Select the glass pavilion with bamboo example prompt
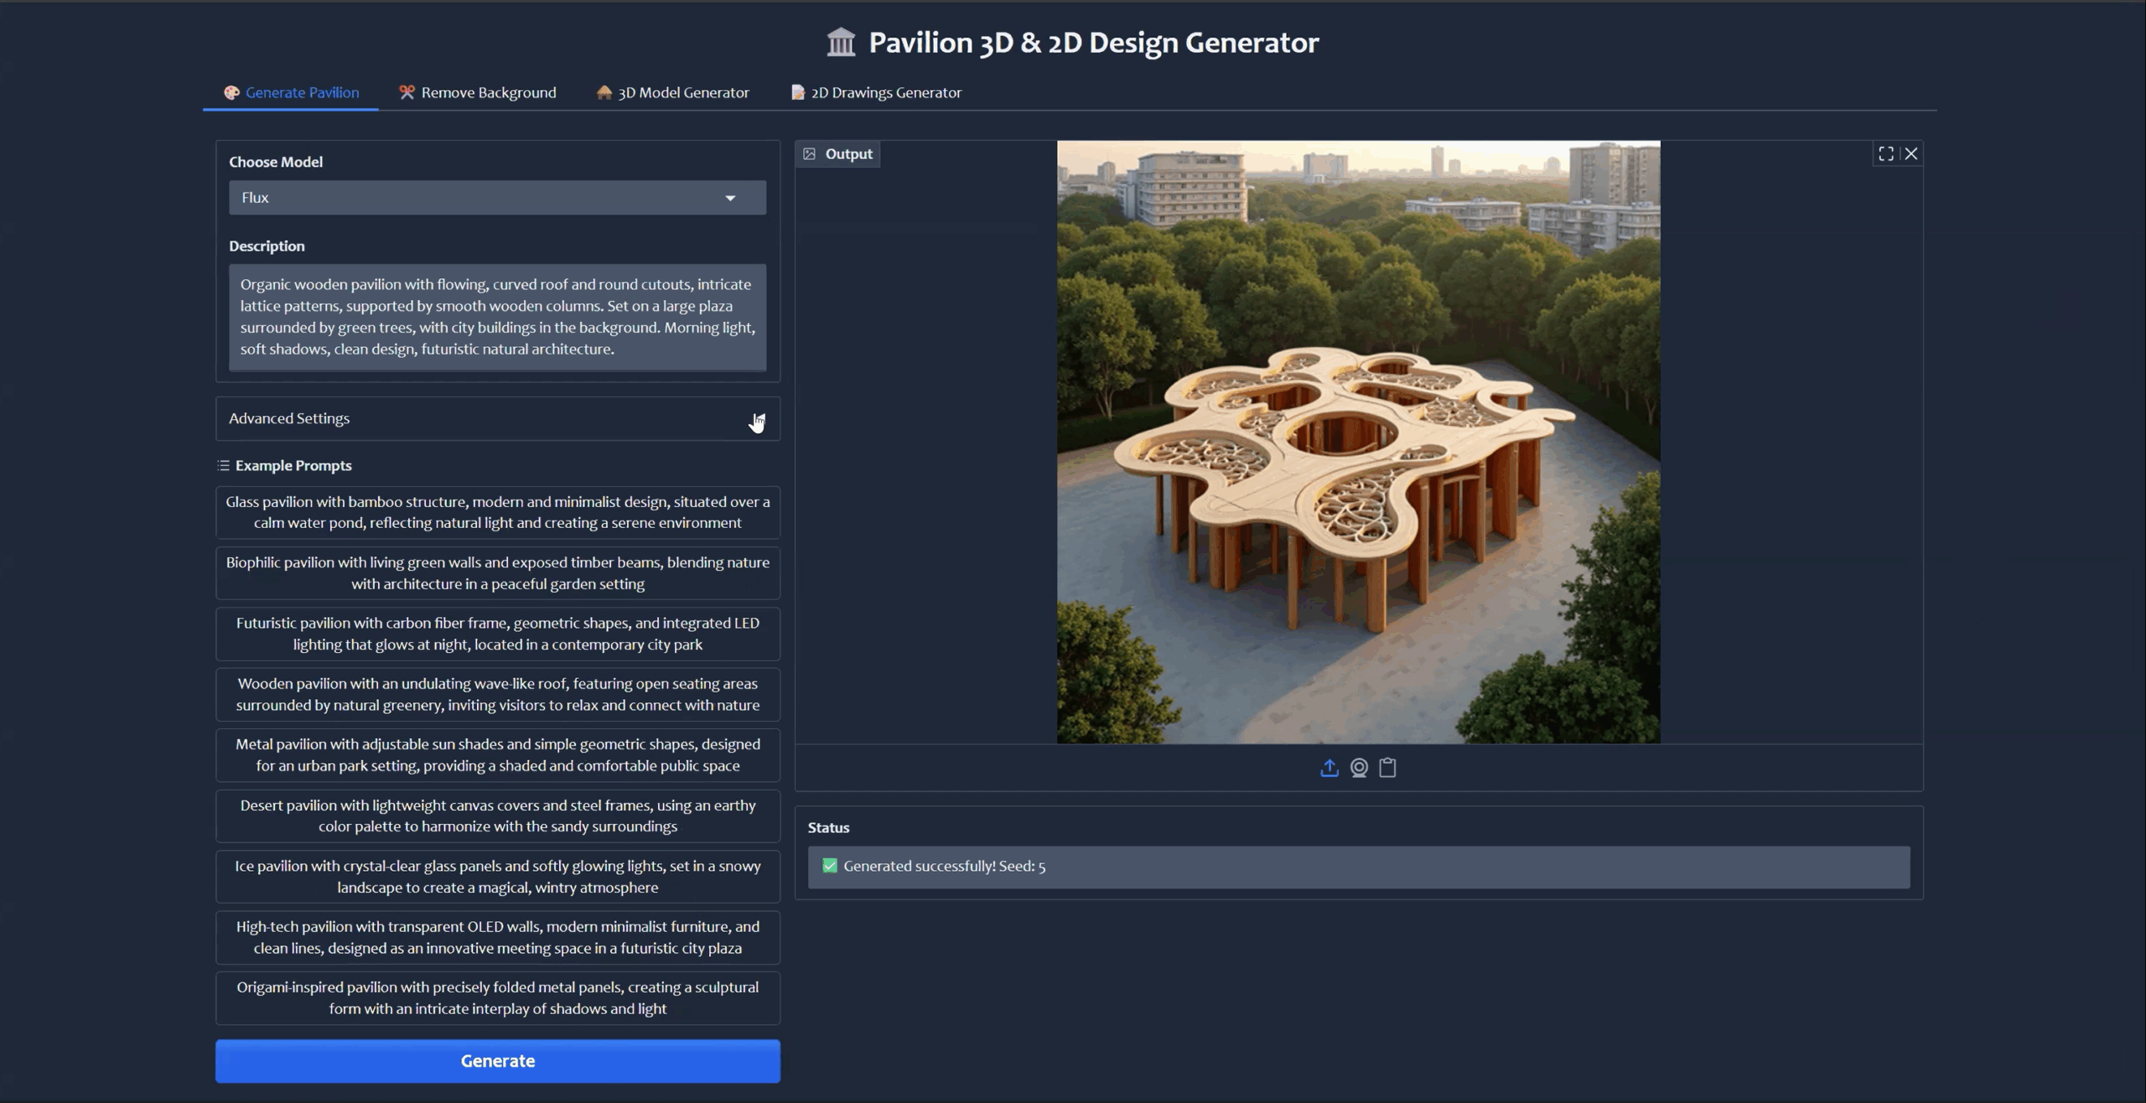The image size is (2146, 1103). 497,512
